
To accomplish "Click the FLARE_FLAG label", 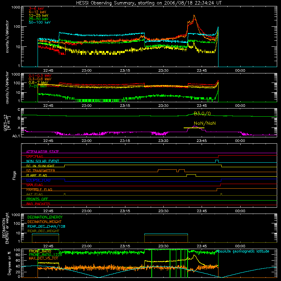I will 37,175.
